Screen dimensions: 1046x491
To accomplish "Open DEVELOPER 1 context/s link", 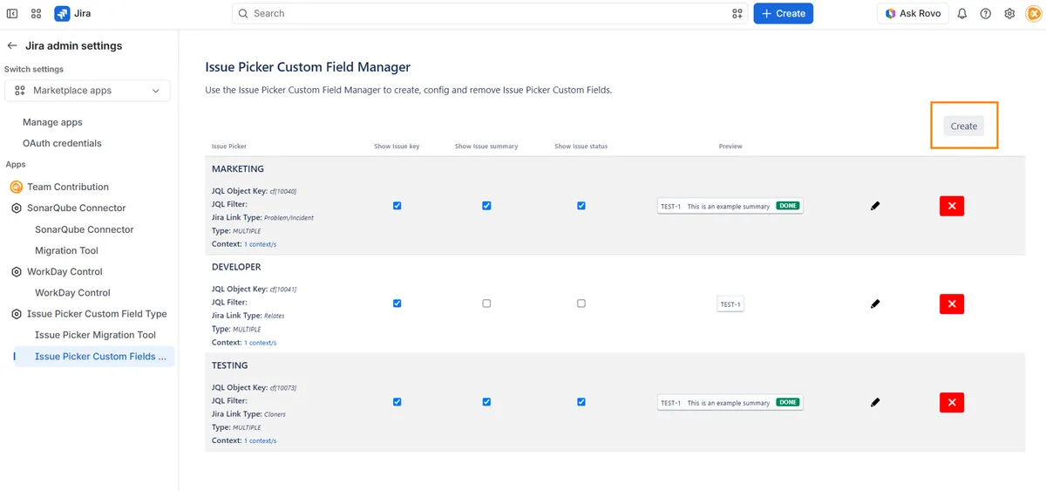I will [260, 343].
